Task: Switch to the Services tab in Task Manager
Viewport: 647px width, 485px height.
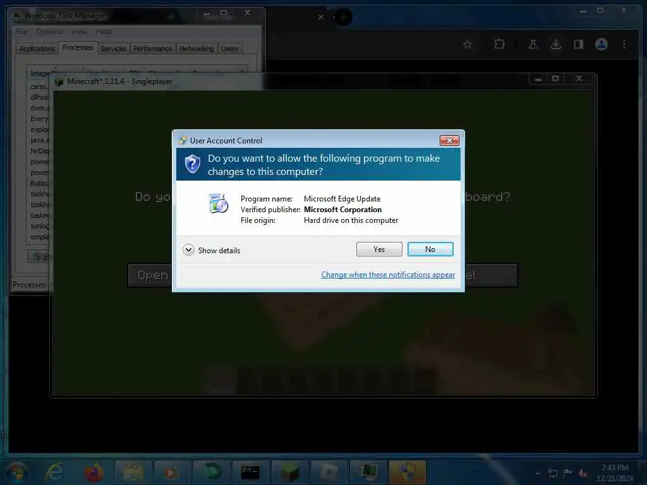Action: click(x=114, y=49)
